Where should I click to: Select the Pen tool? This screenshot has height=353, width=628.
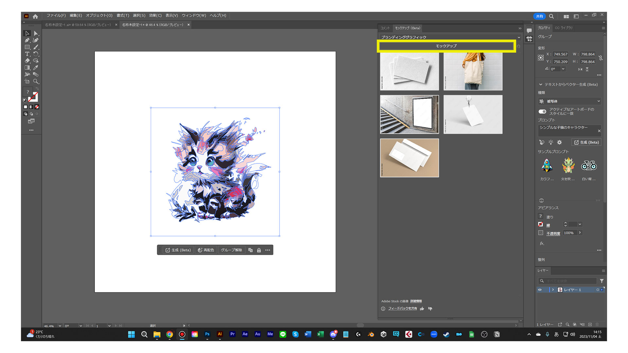(x=27, y=40)
